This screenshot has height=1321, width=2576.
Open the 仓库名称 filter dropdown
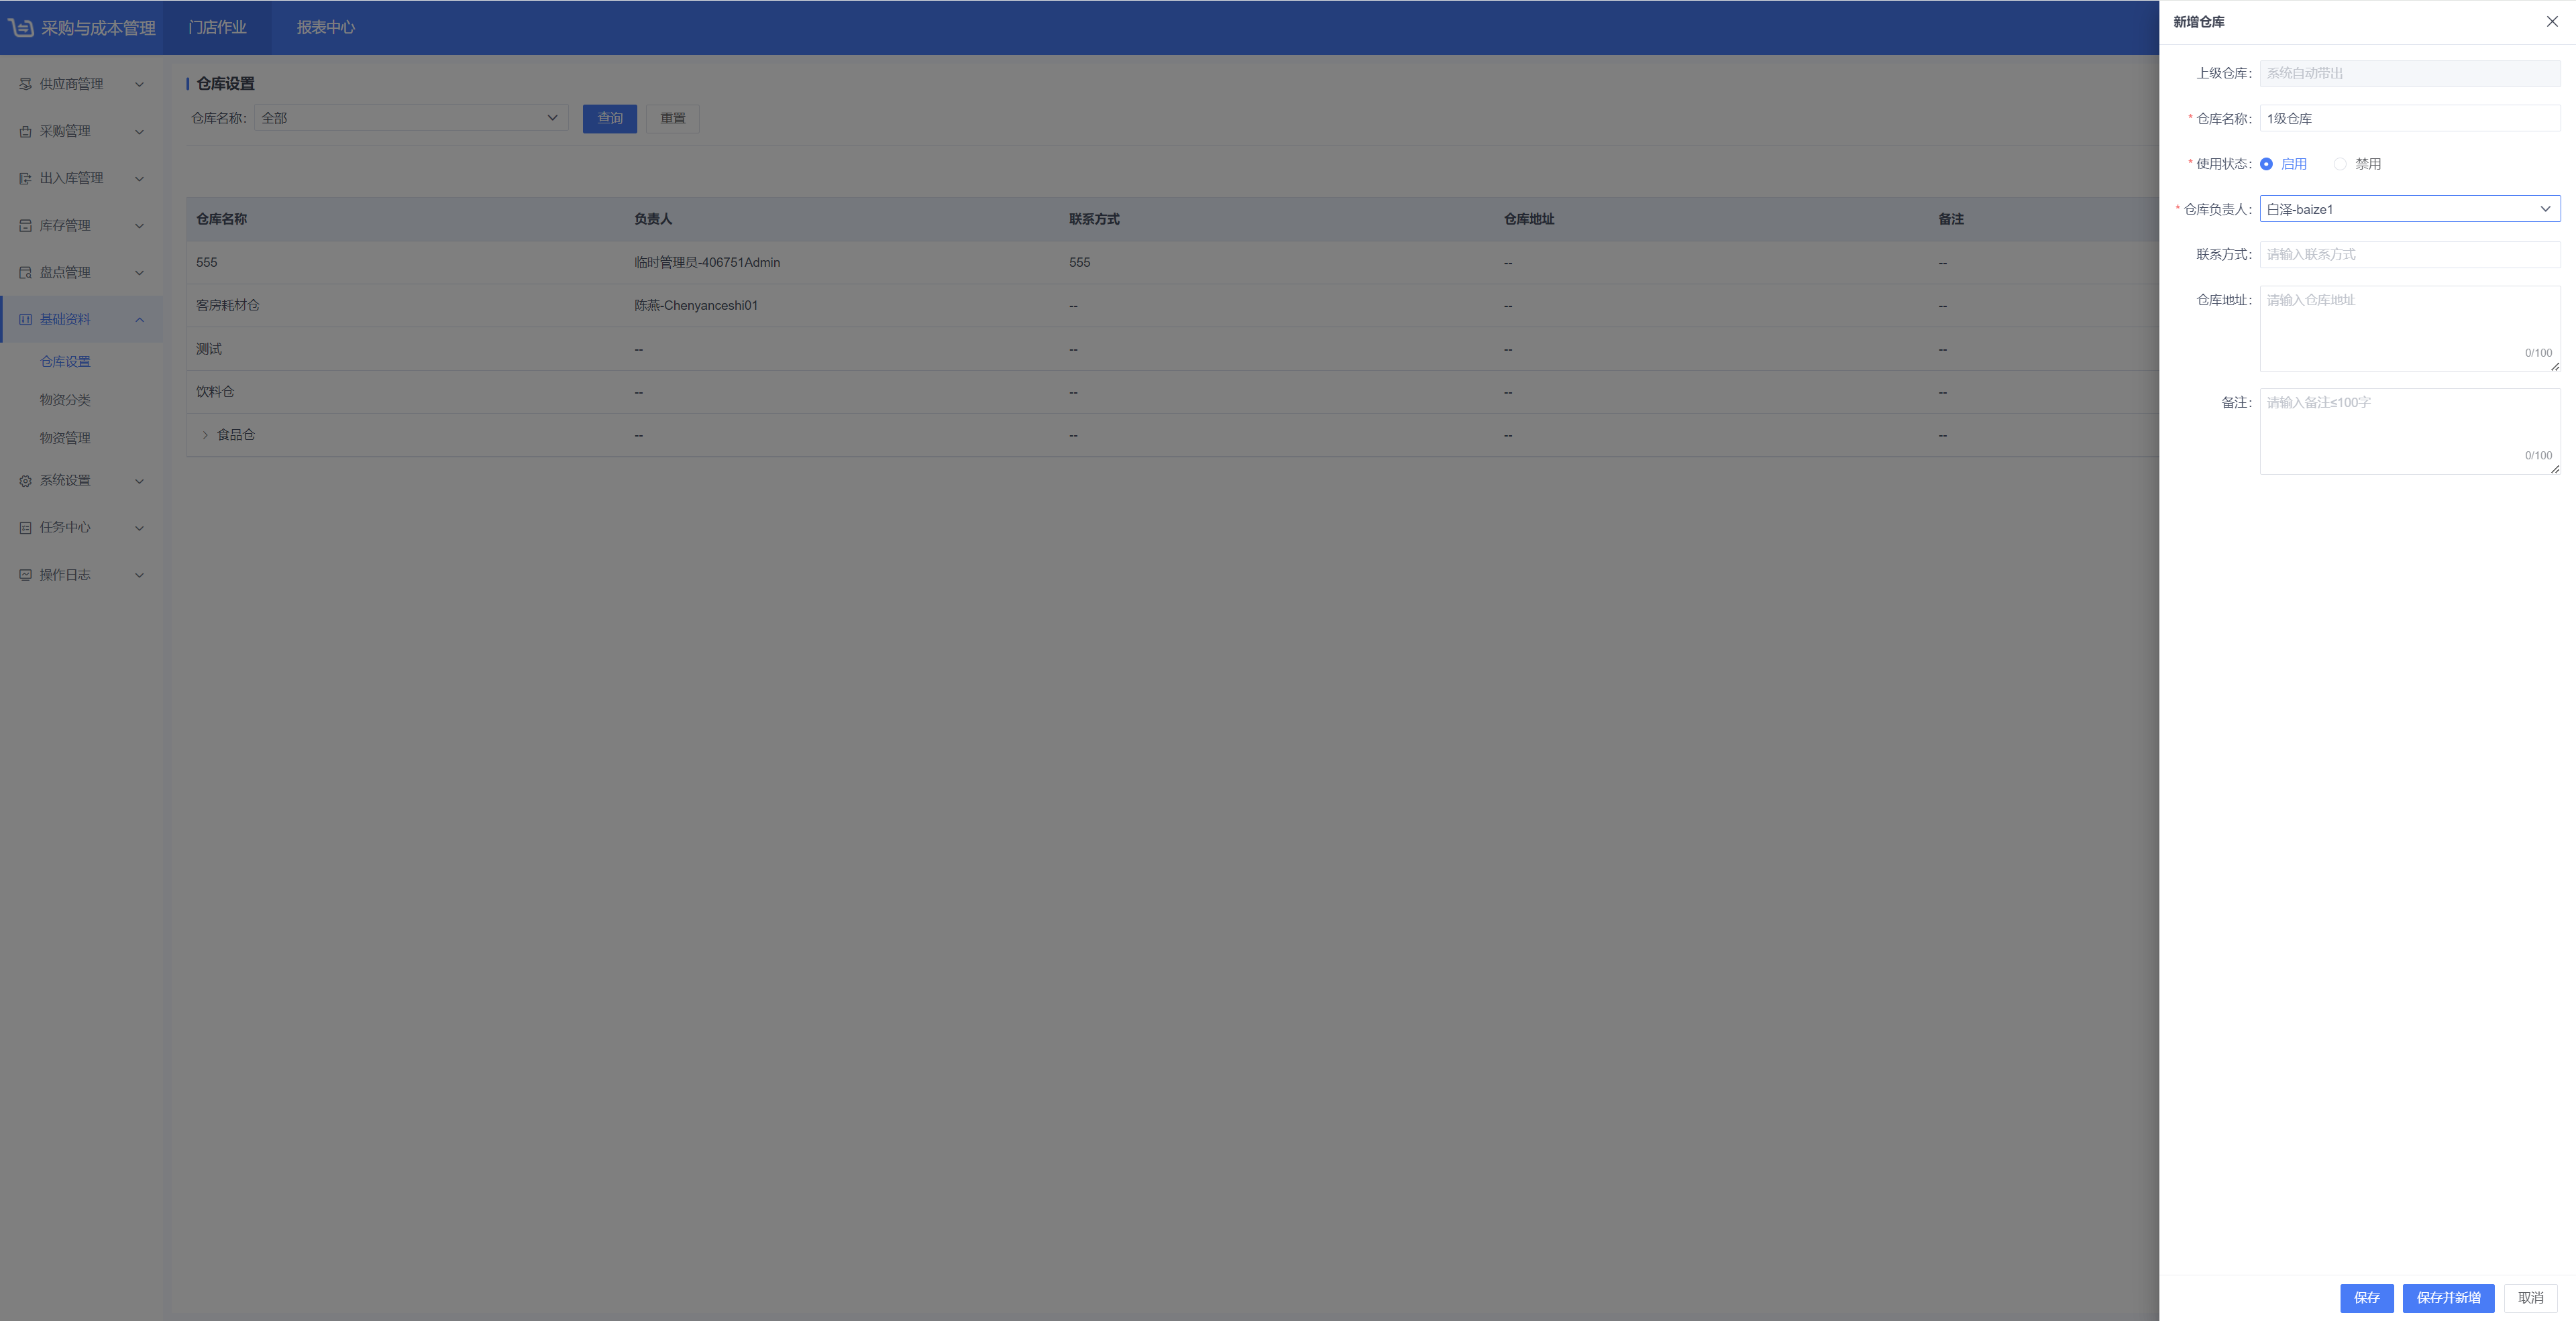click(411, 118)
